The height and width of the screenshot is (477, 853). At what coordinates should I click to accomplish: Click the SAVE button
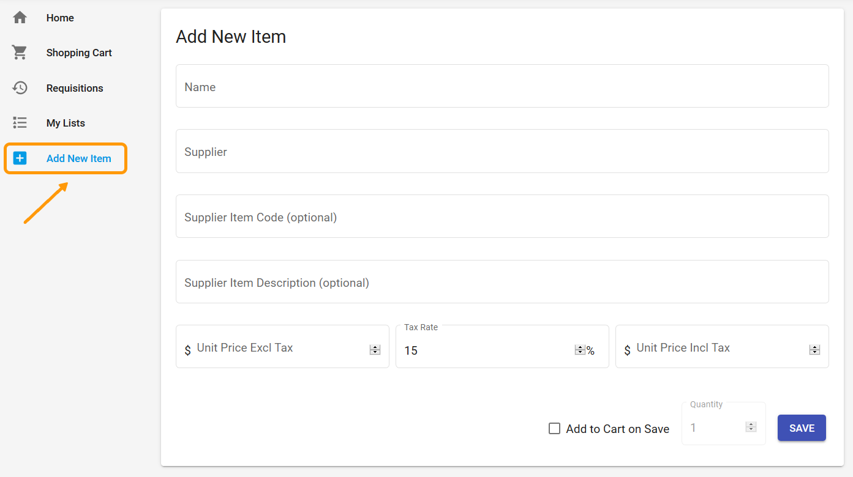click(801, 427)
